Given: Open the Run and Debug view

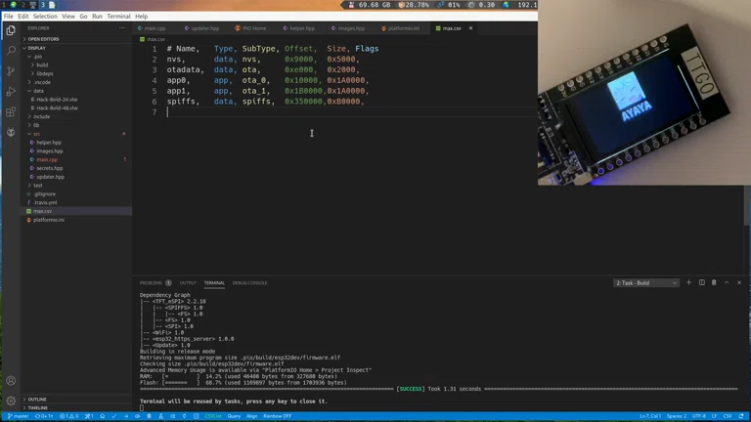Looking at the screenshot, I should pos(11,92).
